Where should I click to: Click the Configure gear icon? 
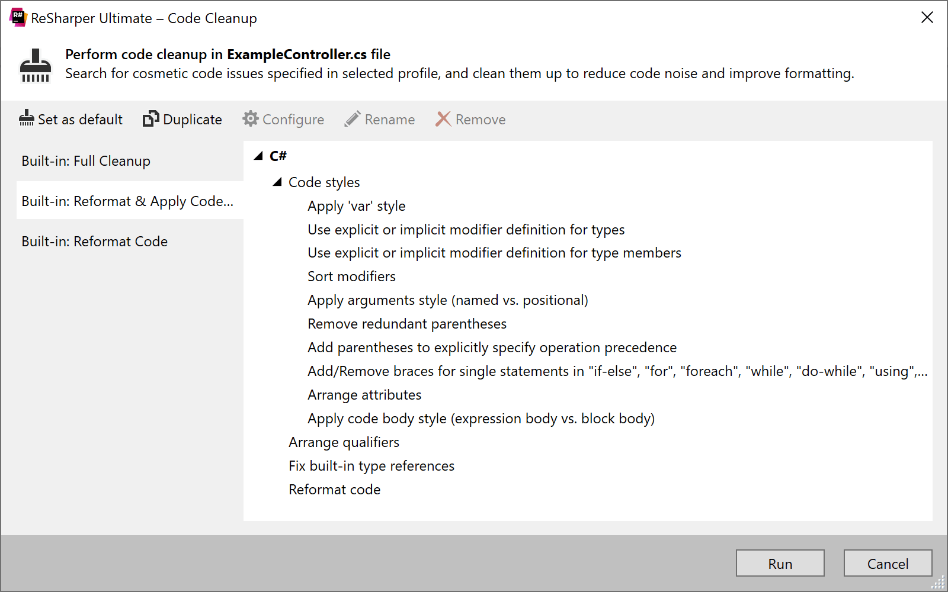click(251, 119)
